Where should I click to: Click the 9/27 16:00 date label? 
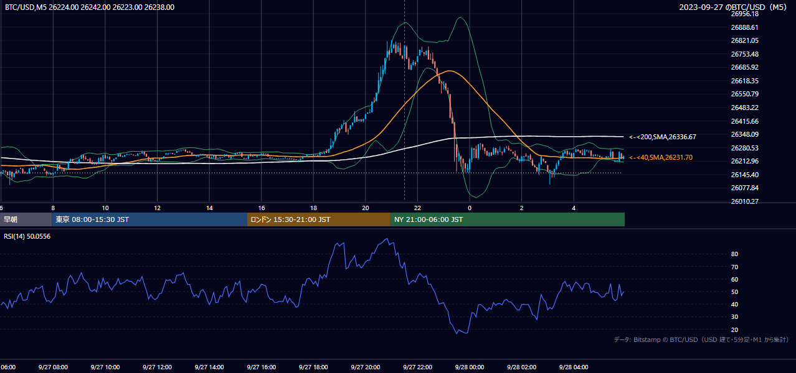[x=262, y=367]
